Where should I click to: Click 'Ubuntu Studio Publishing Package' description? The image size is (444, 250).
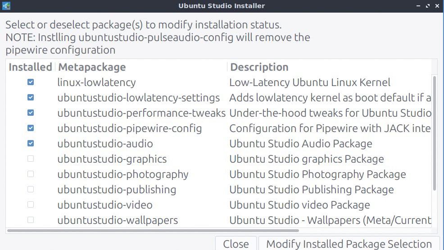click(312, 190)
